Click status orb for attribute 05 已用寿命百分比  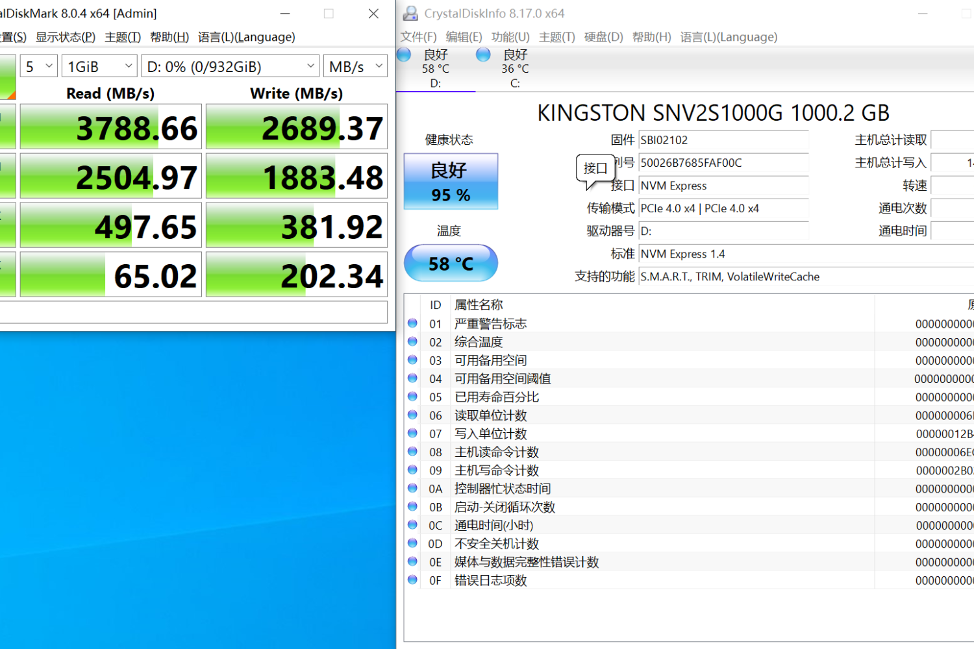point(412,397)
